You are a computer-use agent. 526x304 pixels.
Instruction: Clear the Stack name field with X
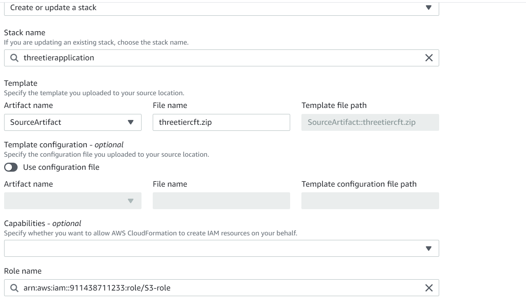pyautogui.click(x=429, y=58)
